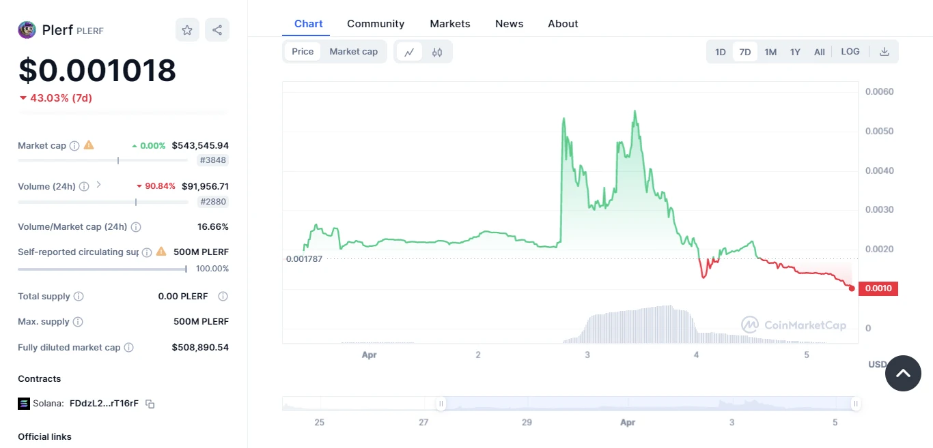
Task: Click the PLERF ticker symbol text
Action: (90, 31)
